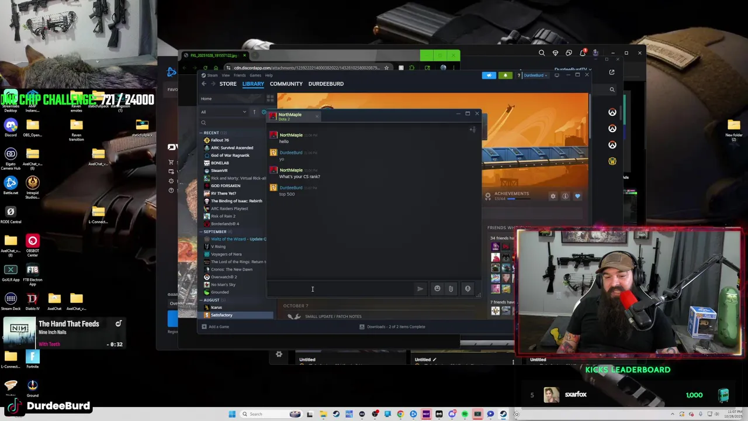The width and height of the screenshot is (748, 421).
Task: Open the RODE Central desktop shortcut
Action: click(11, 214)
